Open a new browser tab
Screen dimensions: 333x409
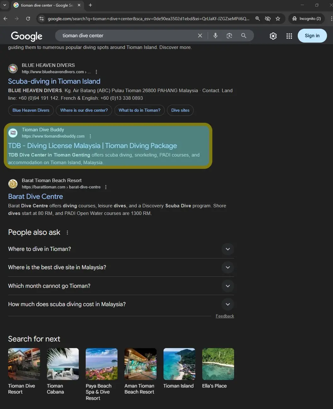[90, 5]
